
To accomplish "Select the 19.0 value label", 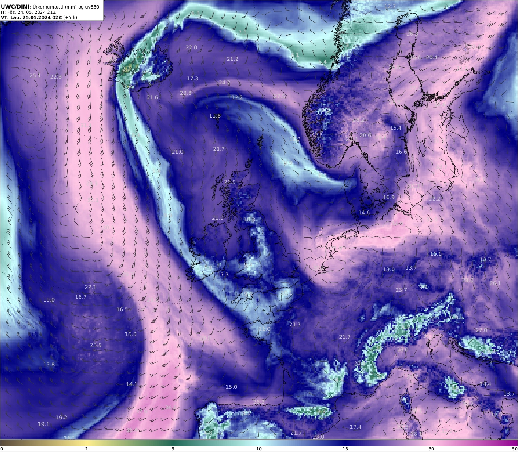I will point(49,300).
